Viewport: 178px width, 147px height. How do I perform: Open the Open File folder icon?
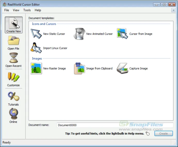(x=14, y=41)
